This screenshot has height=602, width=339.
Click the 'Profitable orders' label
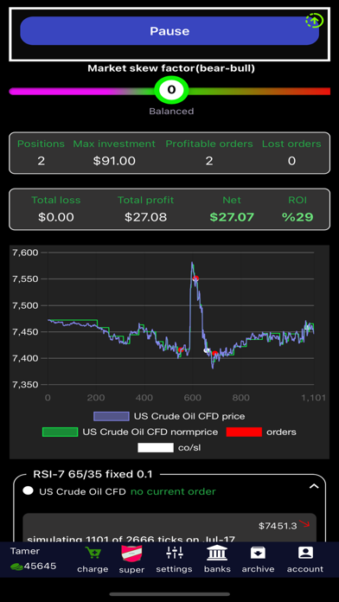coord(209,144)
